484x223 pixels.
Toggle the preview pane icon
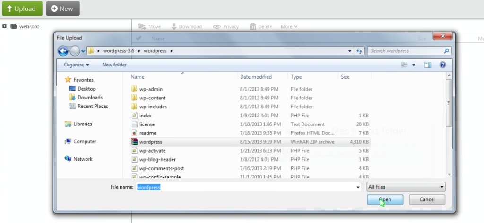pos(427,65)
